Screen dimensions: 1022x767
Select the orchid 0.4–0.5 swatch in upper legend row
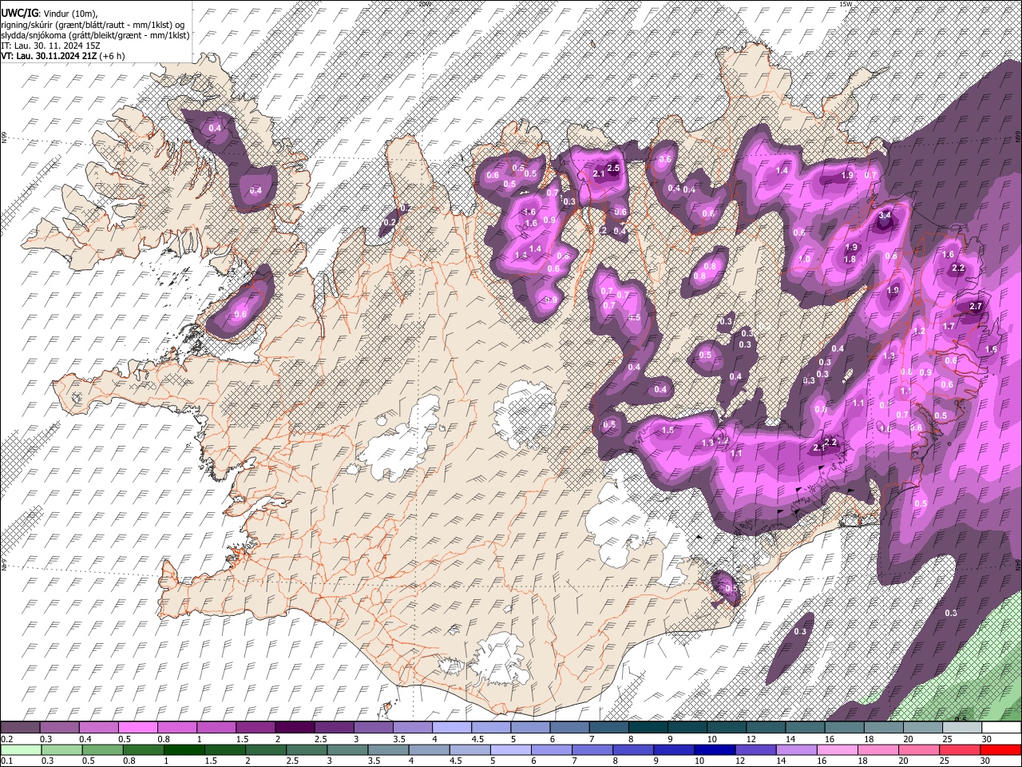coord(98,728)
